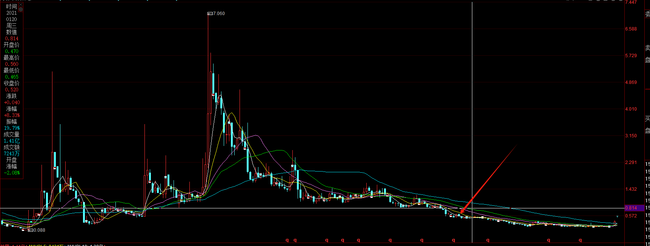Click the 0.088 low price marker icon
This screenshot has width=650, height=246.
pyautogui.click(x=31, y=230)
